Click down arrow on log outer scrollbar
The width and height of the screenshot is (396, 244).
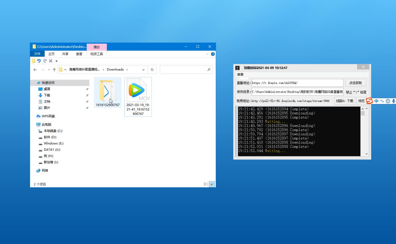pyautogui.click(x=367, y=154)
